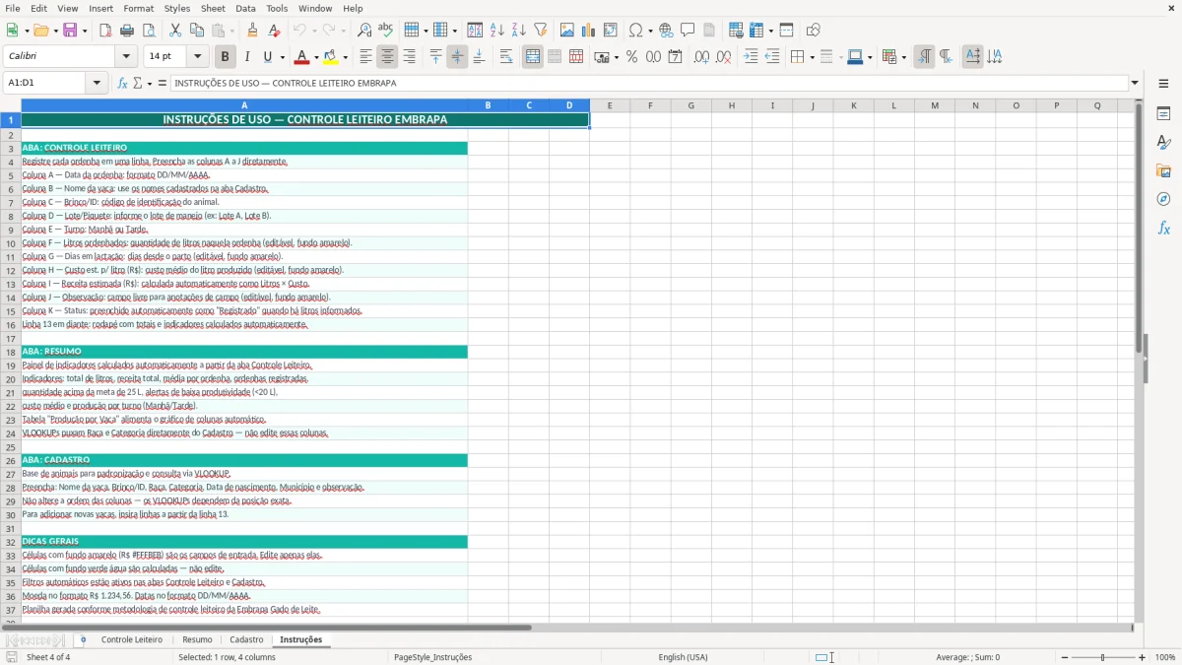This screenshot has height=665, width=1182.
Task: Insert a chart
Action: point(589,31)
